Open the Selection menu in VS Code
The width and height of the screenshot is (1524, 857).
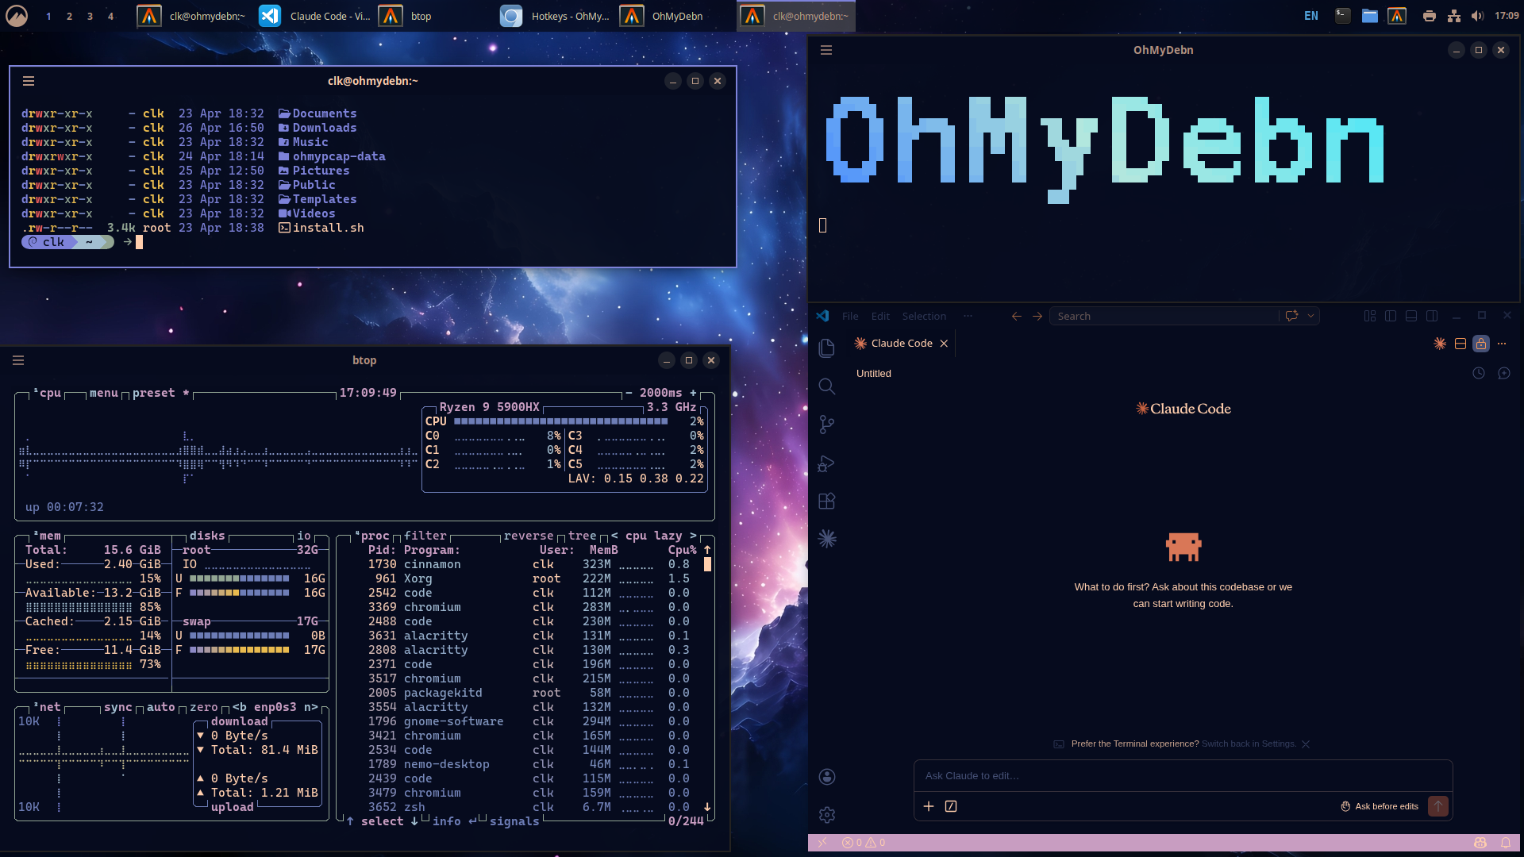click(x=924, y=316)
